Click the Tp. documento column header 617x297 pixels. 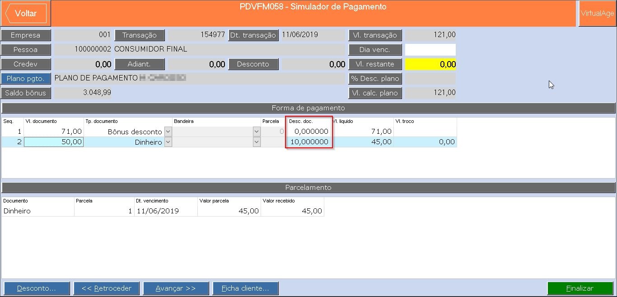101,122
